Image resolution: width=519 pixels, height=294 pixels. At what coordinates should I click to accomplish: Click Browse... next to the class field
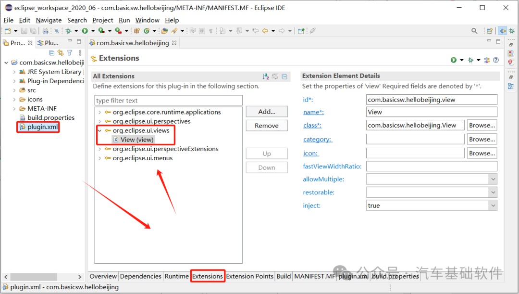click(482, 125)
